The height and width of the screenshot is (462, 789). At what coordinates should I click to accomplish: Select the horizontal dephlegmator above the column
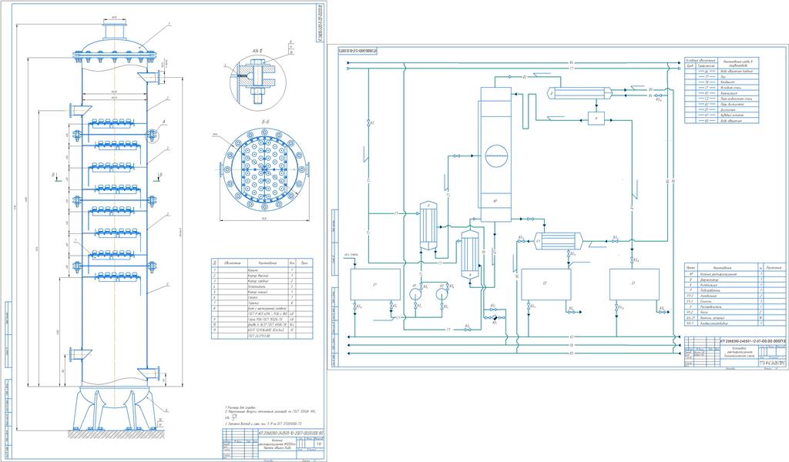pyautogui.click(x=579, y=92)
